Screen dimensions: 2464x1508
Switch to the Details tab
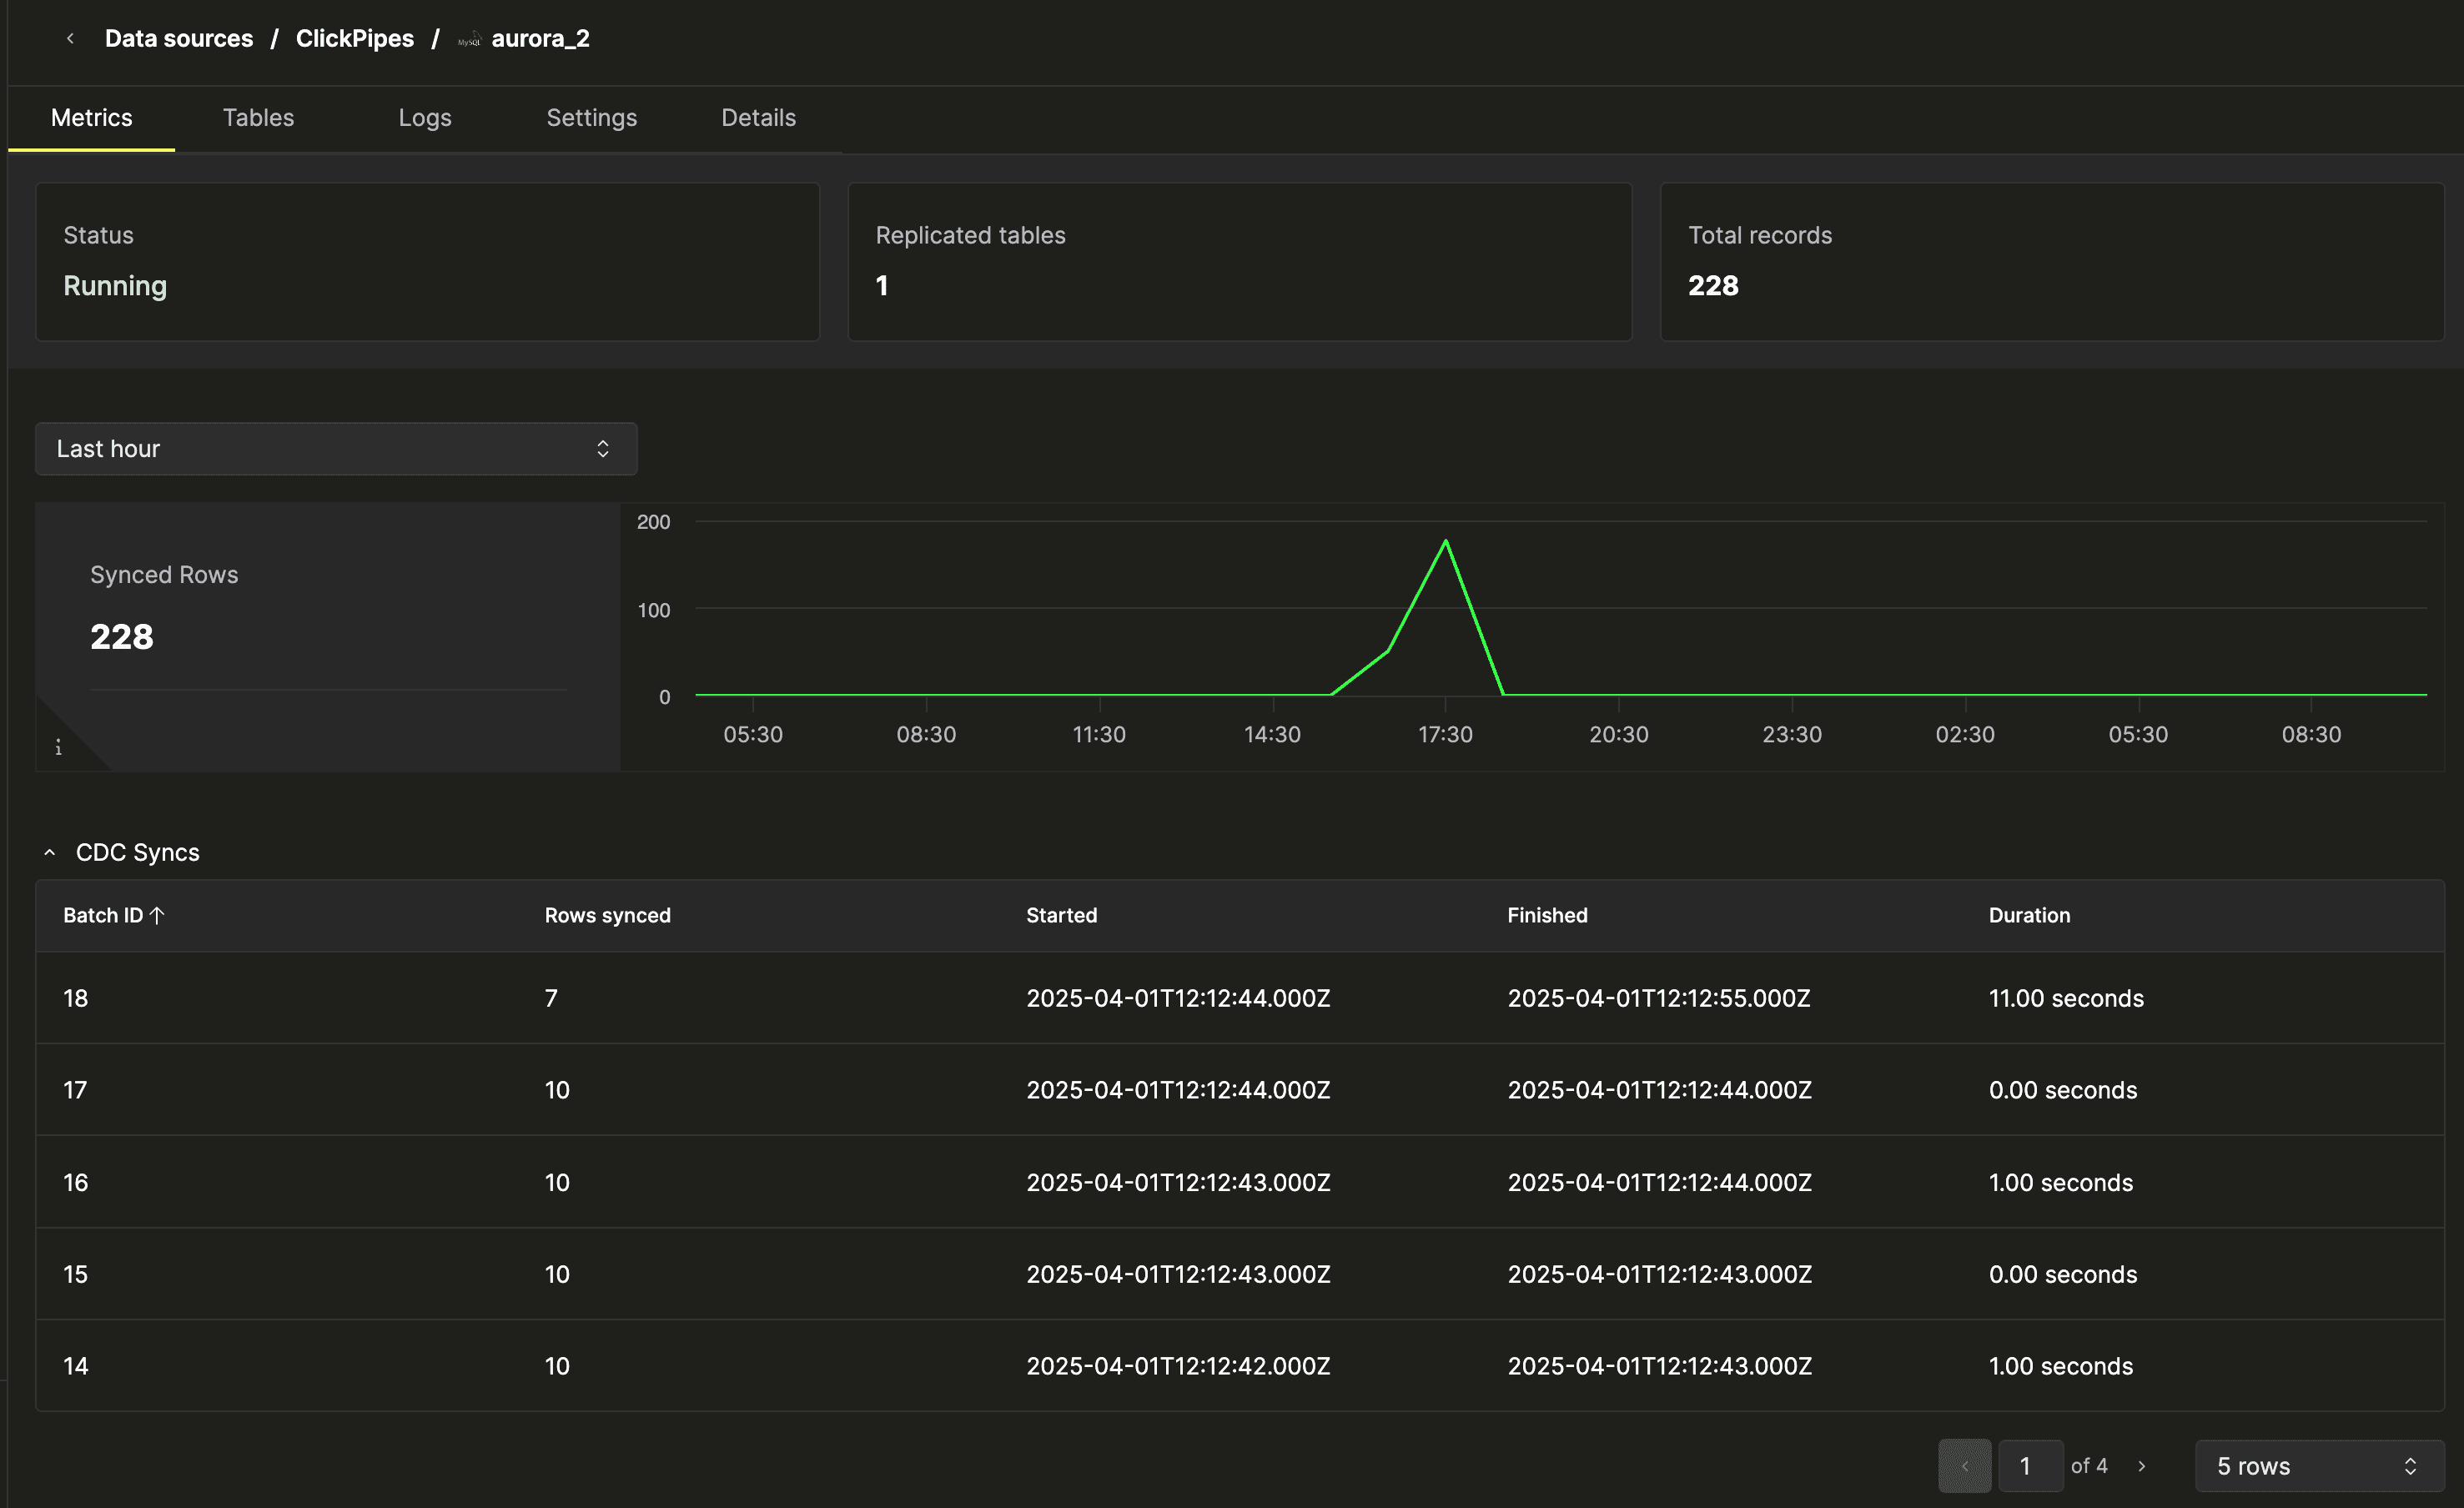758,118
